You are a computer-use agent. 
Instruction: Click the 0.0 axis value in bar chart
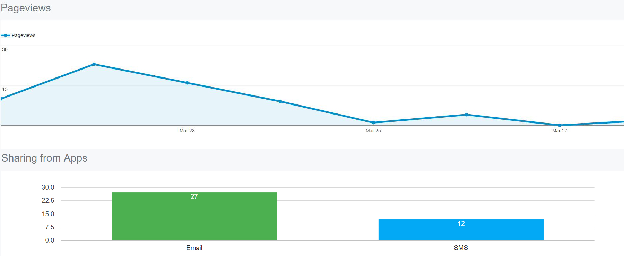[50, 240]
